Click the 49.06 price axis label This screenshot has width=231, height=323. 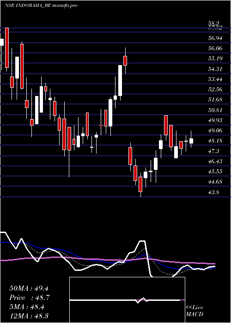tap(215, 131)
